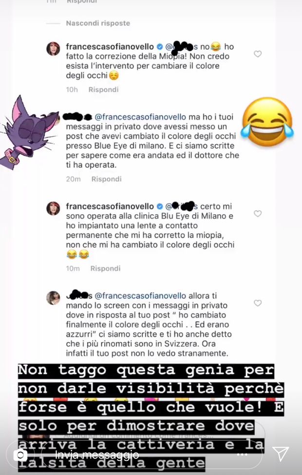The width and height of the screenshot is (302, 475).
Task: Tap the purple cat sticker
Action: coord(29,132)
